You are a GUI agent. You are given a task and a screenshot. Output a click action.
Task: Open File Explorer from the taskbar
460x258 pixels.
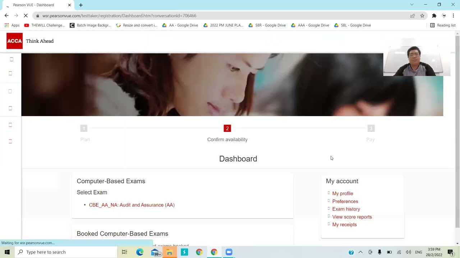pos(170,252)
